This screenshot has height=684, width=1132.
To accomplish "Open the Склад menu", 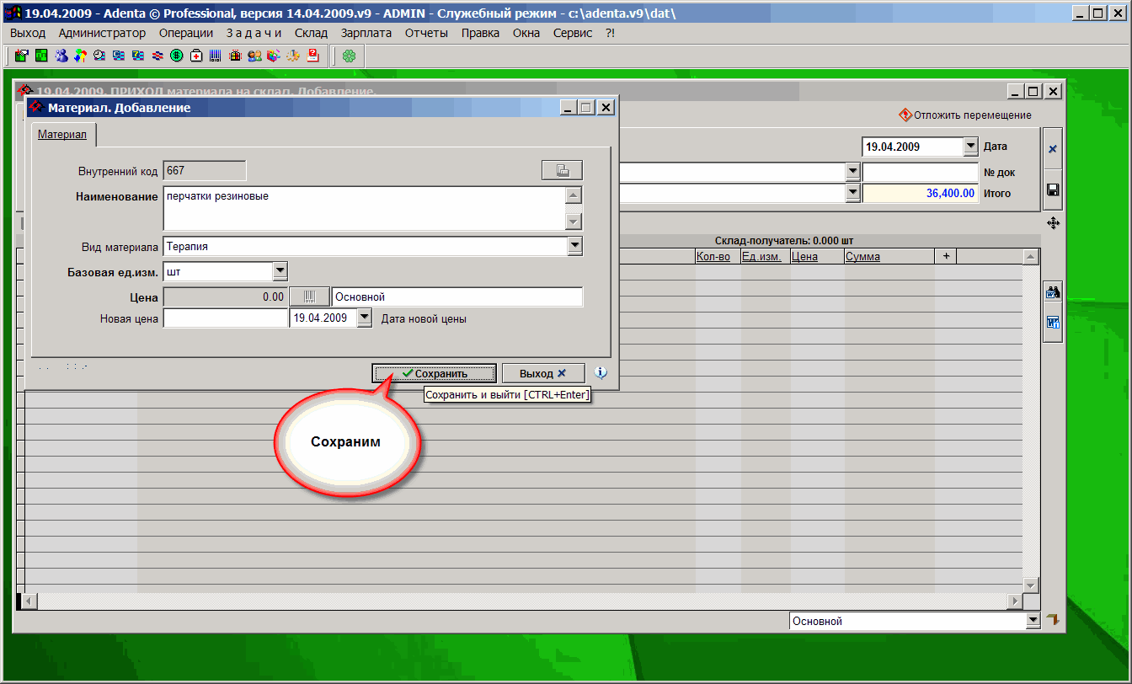I will [x=311, y=33].
